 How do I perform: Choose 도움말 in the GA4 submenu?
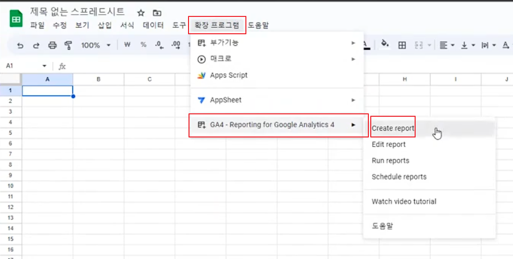[429, 226]
